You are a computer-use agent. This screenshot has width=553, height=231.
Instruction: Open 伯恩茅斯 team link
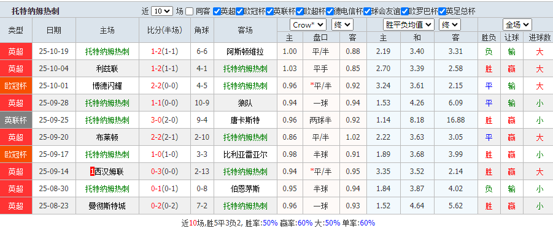245,189
